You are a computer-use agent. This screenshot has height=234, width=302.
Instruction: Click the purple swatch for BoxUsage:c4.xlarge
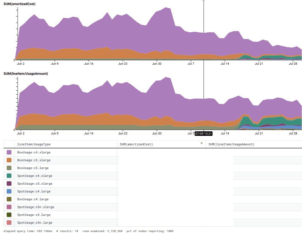pyautogui.click(x=9, y=152)
